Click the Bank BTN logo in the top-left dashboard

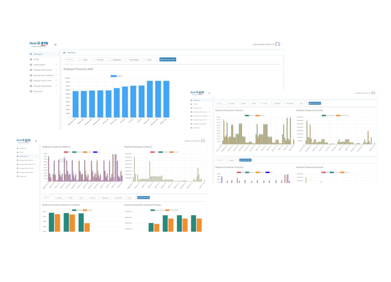pos(40,44)
